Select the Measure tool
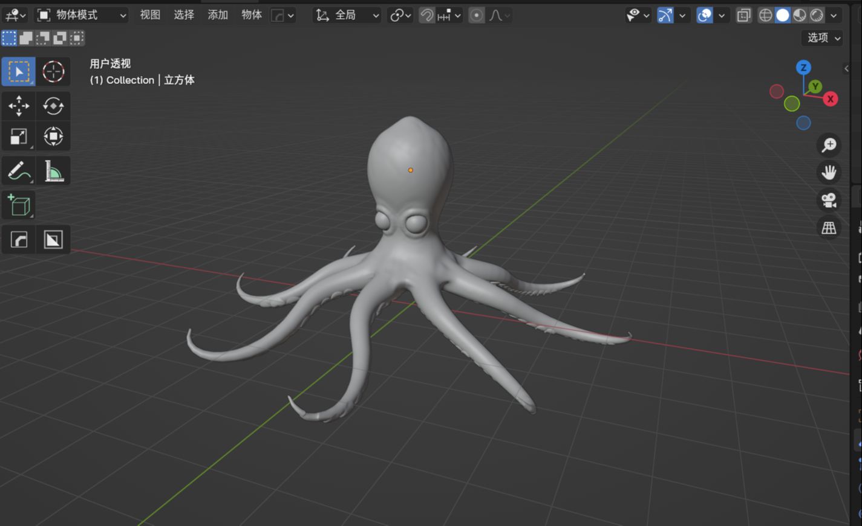 point(53,170)
